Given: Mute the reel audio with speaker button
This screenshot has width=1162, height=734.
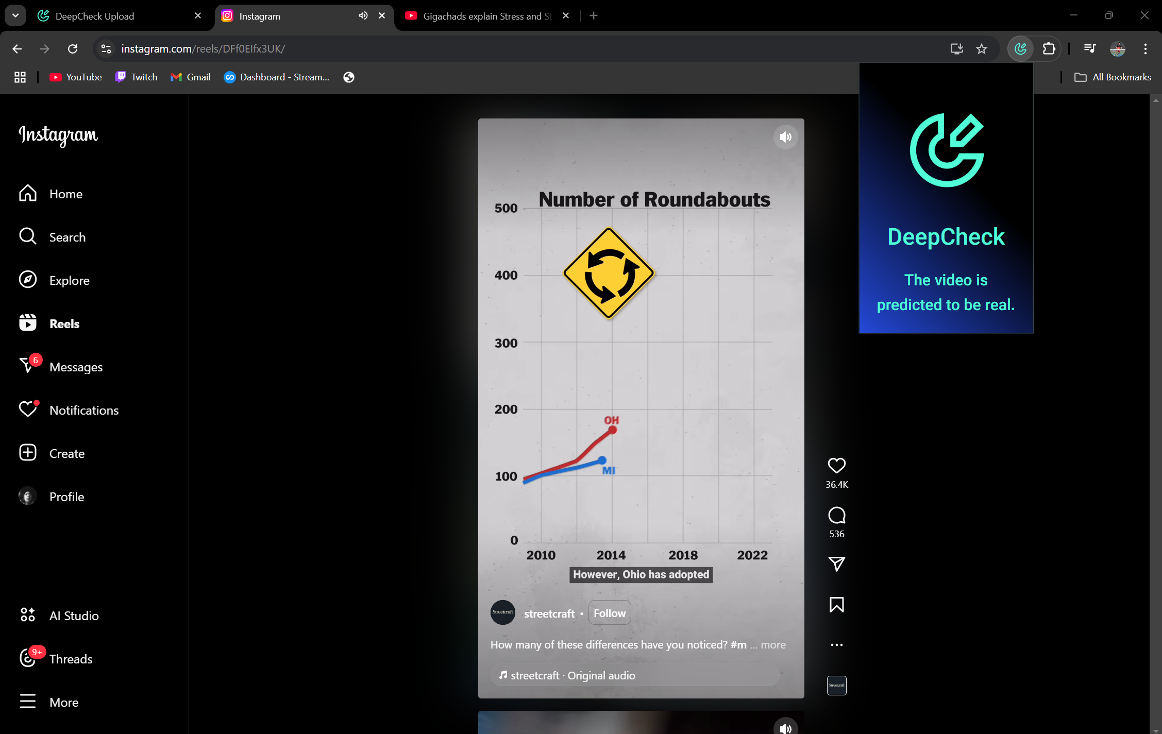Looking at the screenshot, I should tap(785, 137).
